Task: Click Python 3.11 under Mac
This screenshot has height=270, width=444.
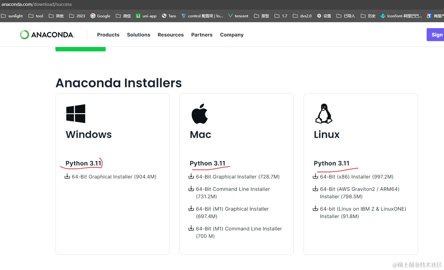Action: [x=207, y=163]
